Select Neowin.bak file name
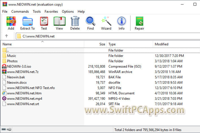Image resolution: width=200 pixels, height=133 pixels. point(16,77)
